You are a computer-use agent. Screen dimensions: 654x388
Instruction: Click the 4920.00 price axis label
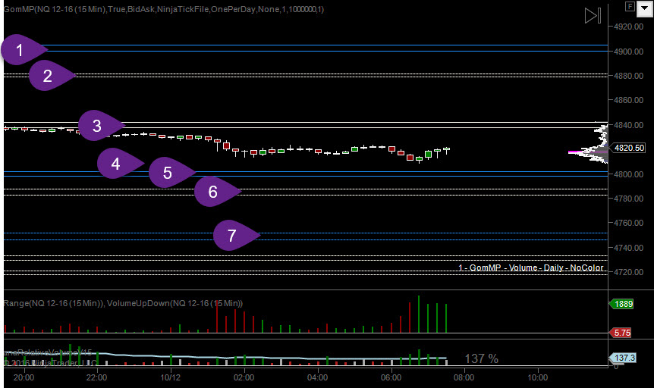pos(628,27)
